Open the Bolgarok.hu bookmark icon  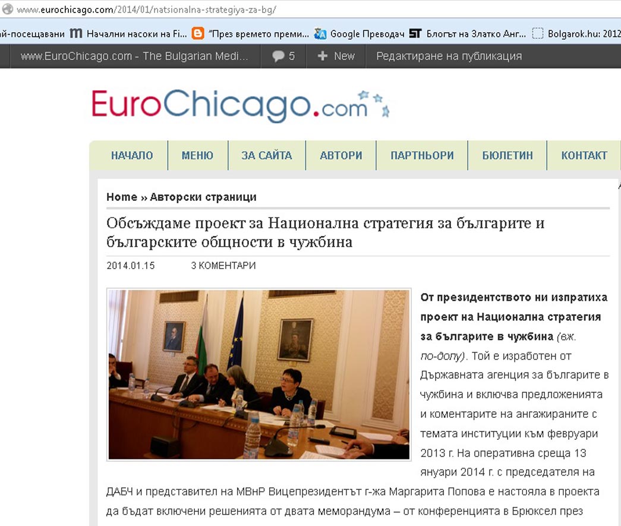[538, 34]
